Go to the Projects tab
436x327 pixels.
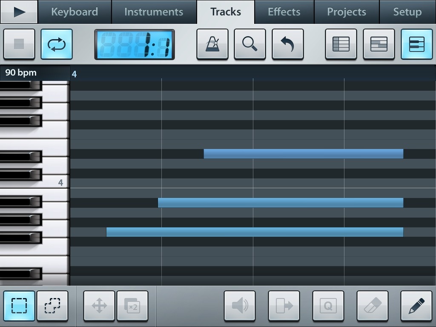(347, 11)
